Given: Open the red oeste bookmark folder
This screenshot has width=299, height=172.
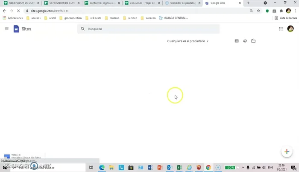Looking at the screenshot, I should click(94, 18).
